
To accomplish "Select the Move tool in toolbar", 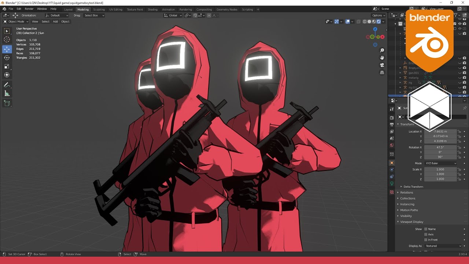I will pos(7,49).
